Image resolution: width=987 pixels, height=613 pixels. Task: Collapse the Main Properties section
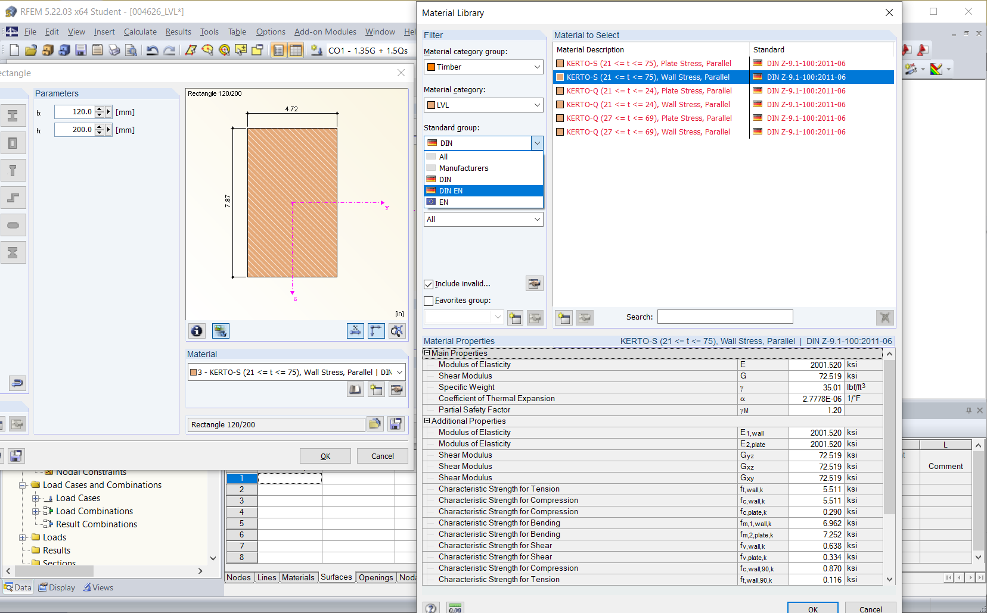[x=427, y=353]
